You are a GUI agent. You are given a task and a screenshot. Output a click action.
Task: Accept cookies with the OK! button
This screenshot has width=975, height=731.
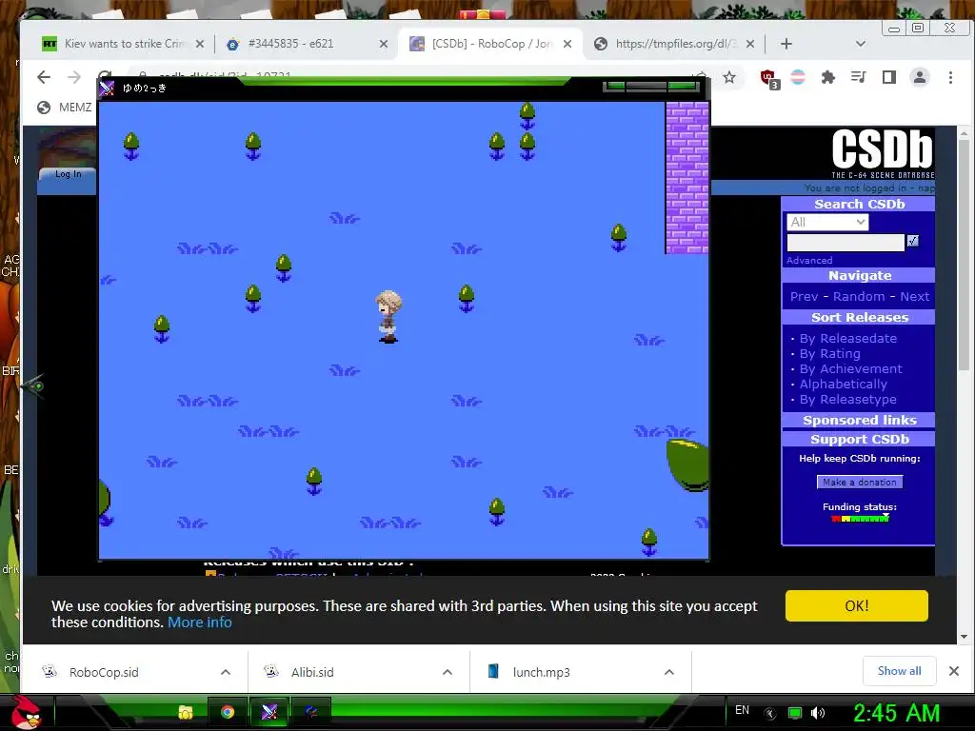(x=856, y=606)
